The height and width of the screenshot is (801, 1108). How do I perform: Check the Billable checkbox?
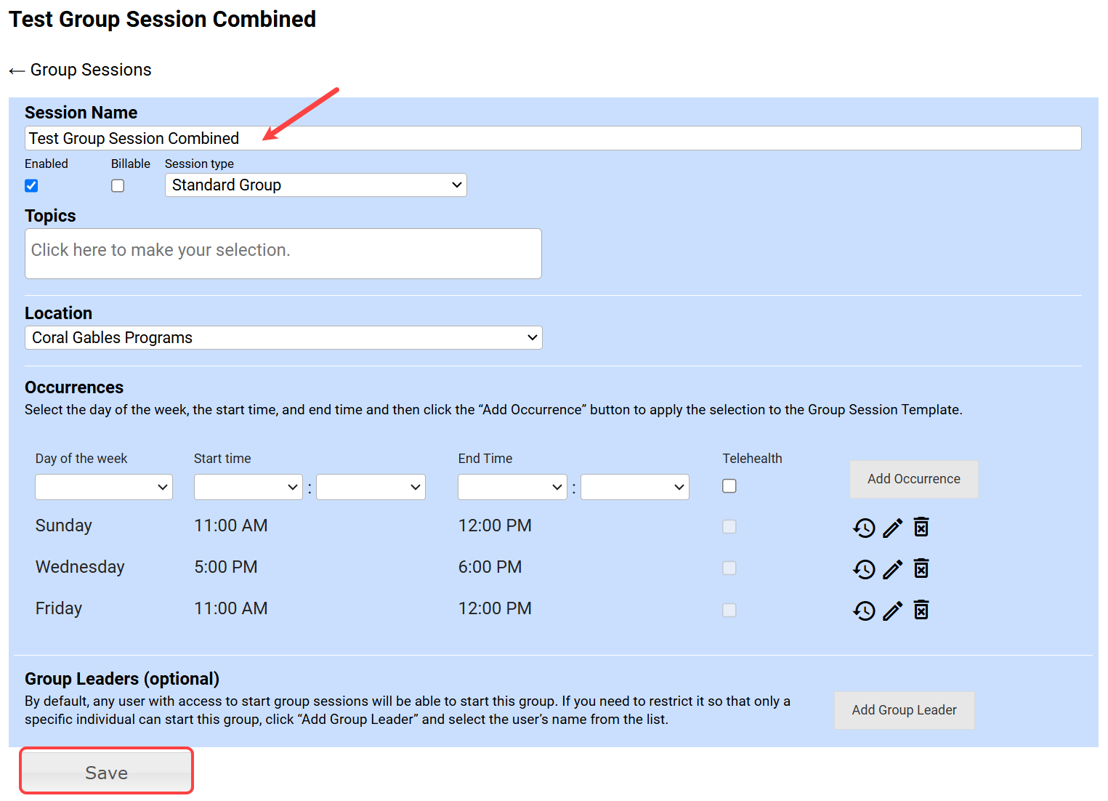[118, 186]
